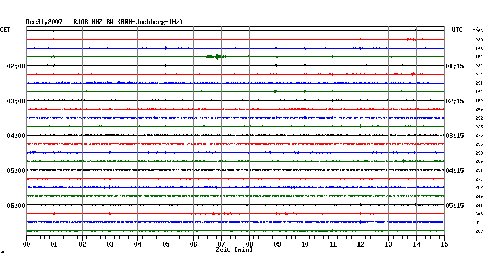486x258 pixels.
Task: Click the 01:15 UTC time label
Action: (455, 66)
